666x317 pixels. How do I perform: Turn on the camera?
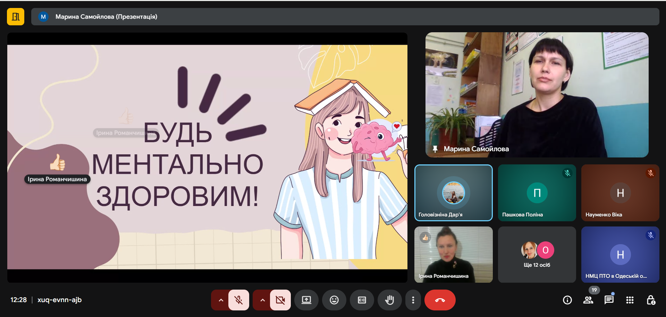click(280, 300)
